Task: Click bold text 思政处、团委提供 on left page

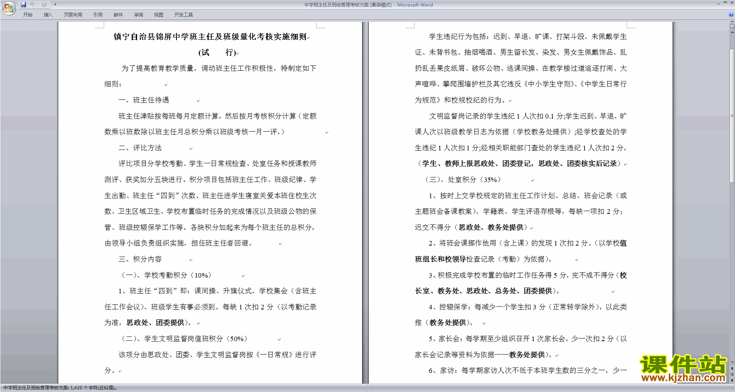Action: point(155,323)
